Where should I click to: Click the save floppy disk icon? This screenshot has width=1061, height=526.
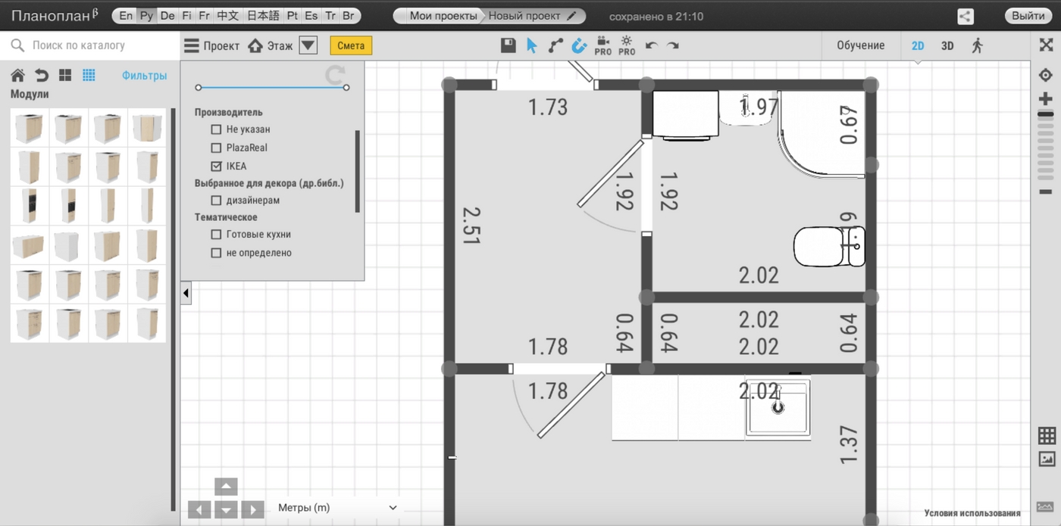click(x=508, y=45)
